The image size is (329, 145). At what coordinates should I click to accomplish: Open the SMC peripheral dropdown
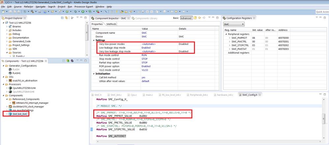234,24
